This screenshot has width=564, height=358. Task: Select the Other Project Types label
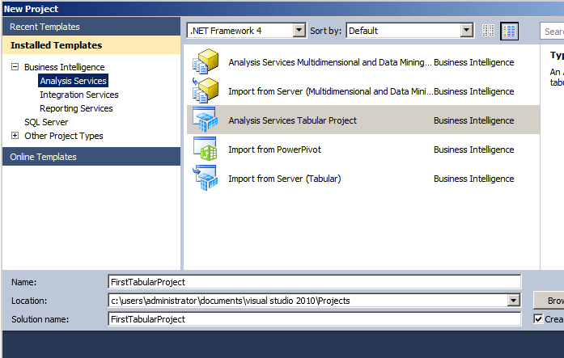pos(64,136)
